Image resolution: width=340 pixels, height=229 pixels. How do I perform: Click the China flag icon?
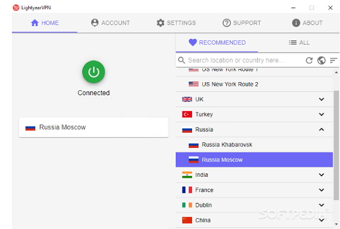187,220
